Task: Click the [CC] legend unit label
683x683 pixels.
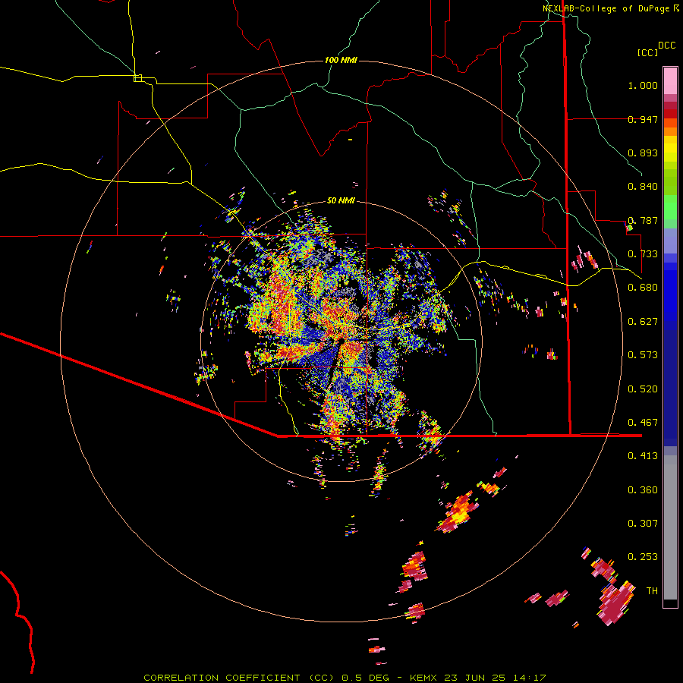Action: [648, 52]
